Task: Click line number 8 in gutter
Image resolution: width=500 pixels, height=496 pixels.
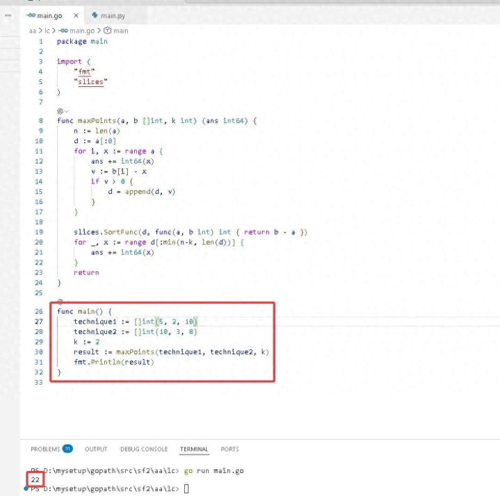Action: click(x=41, y=120)
